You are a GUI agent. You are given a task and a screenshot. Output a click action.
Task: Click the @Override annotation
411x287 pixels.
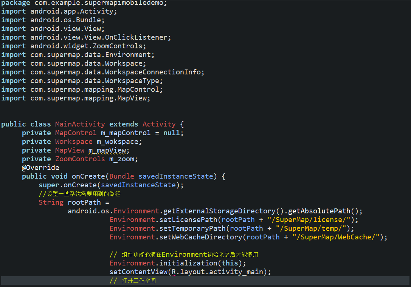(40, 168)
